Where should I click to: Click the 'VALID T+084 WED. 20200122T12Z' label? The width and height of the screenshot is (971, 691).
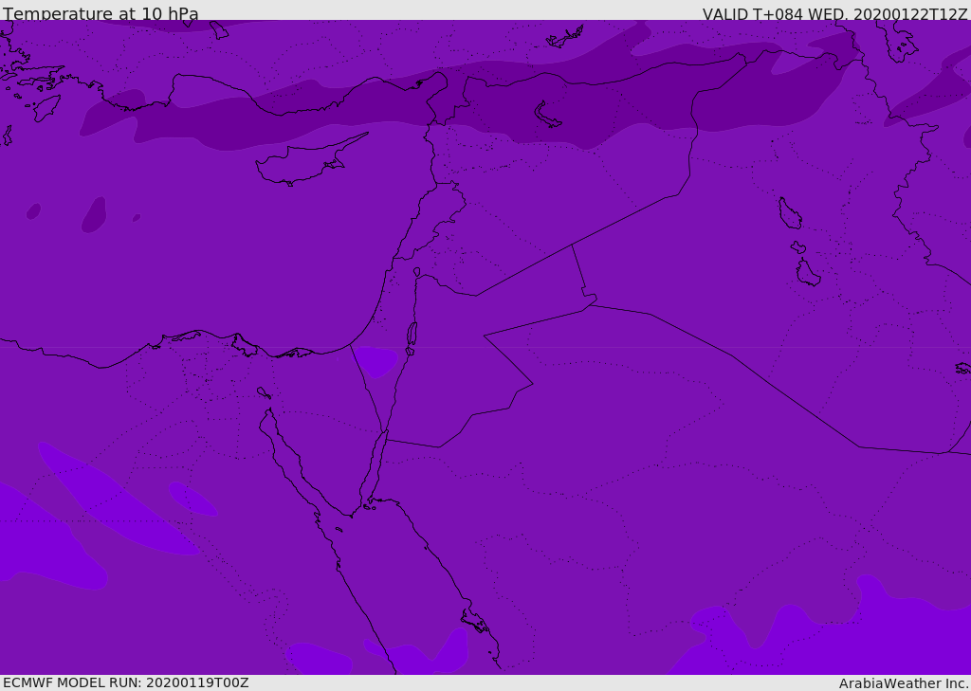click(834, 13)
